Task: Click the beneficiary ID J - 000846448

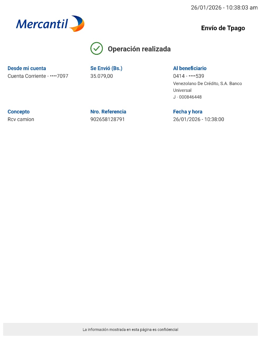Action: 187,97
